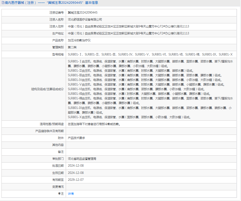
Task: Select the 生产地址 address value
Action: (x=129, y=33)
